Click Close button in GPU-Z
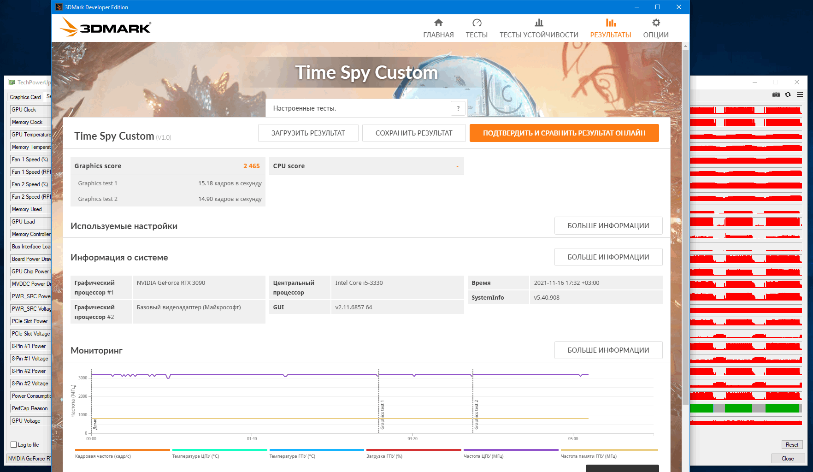 tap(788, 459)
